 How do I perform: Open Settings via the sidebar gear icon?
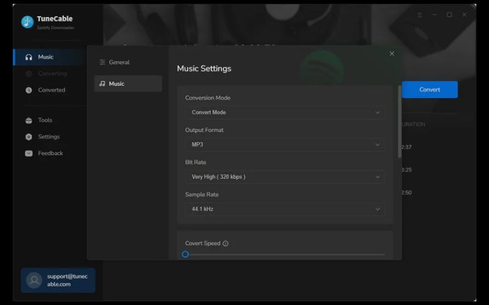(29, 137)
